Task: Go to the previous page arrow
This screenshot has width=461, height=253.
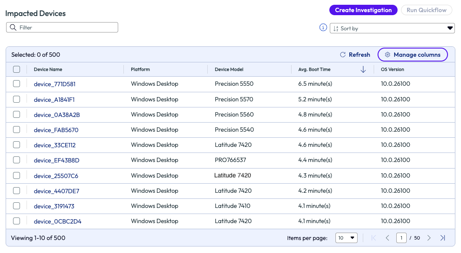Action: pos(388,238)
